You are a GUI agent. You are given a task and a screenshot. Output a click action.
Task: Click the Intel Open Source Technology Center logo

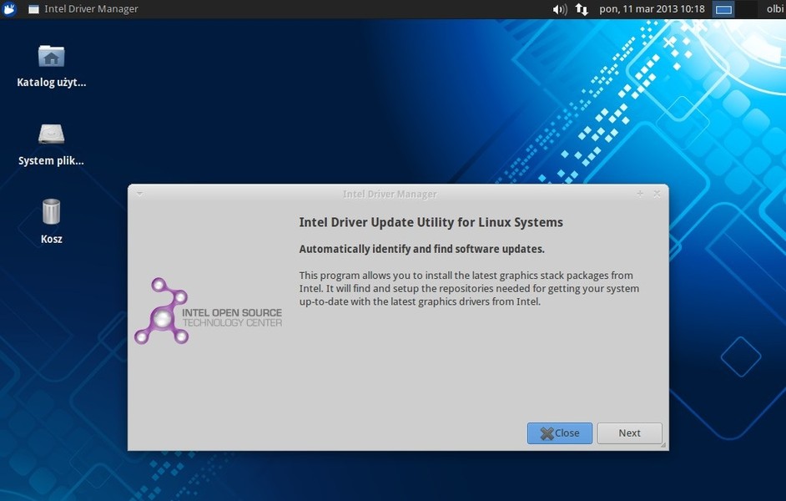(209, 312)
